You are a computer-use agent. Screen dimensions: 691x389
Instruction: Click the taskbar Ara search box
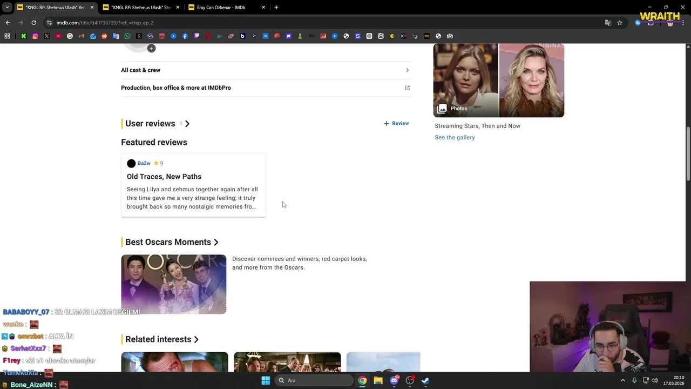tap(314, 380)
